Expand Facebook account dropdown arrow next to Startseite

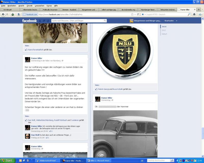(177, 21)
